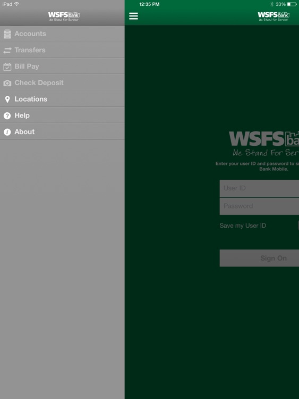Click the 'Save my User ID' label

click(243, 226)
